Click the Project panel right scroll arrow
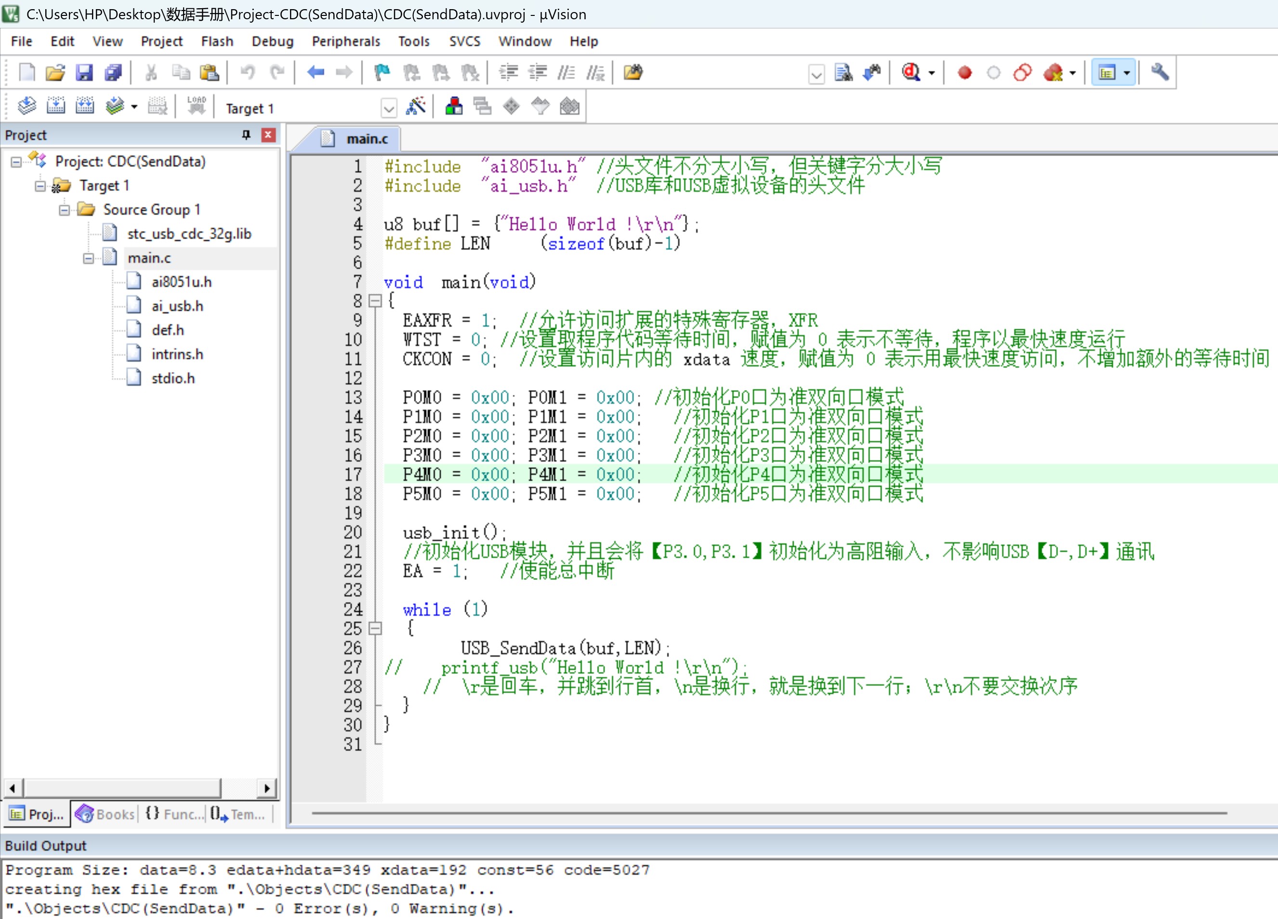1278x919 pixels. coord(267,788)
